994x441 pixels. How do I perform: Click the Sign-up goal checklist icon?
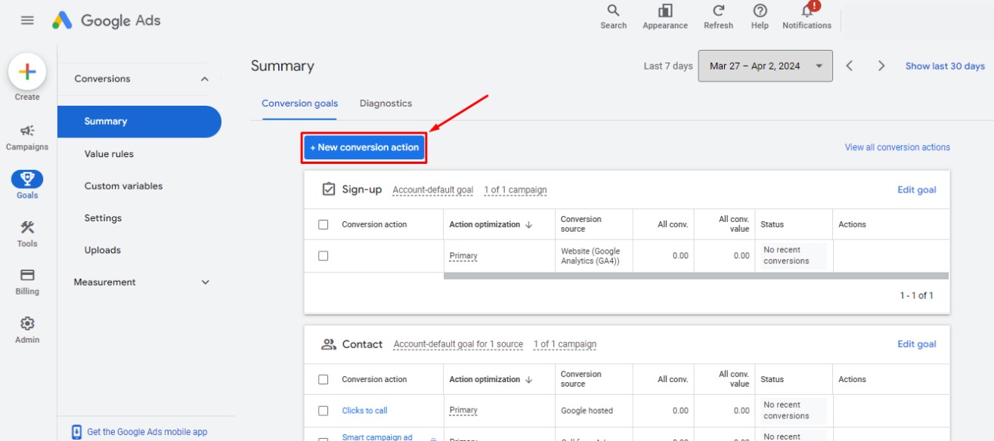(328, 190)
